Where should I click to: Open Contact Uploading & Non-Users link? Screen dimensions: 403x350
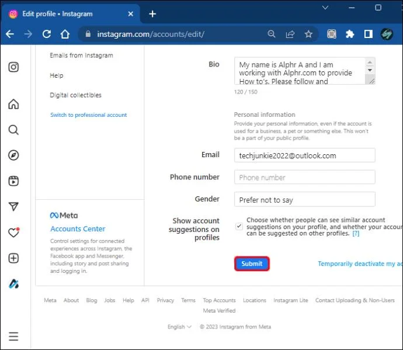point(355,300)
